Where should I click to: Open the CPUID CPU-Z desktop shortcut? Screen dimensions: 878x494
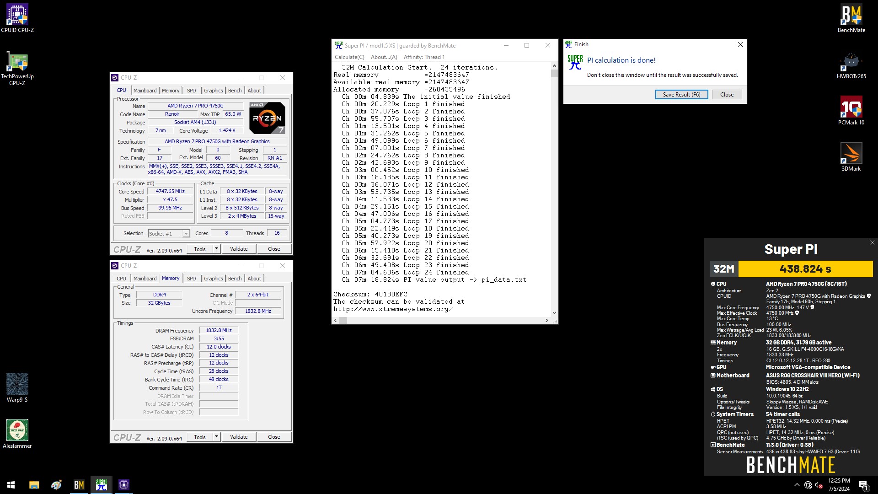[x=17, y=18]
